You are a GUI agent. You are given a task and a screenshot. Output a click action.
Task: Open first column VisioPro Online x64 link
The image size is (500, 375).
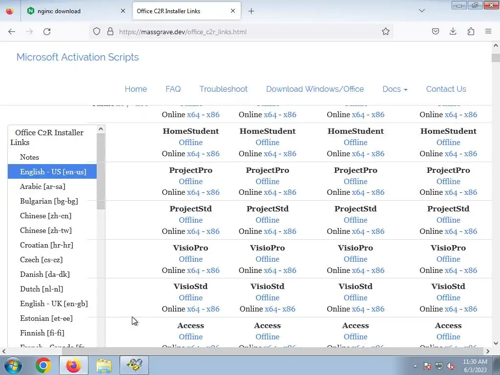(x=193, y=270)
